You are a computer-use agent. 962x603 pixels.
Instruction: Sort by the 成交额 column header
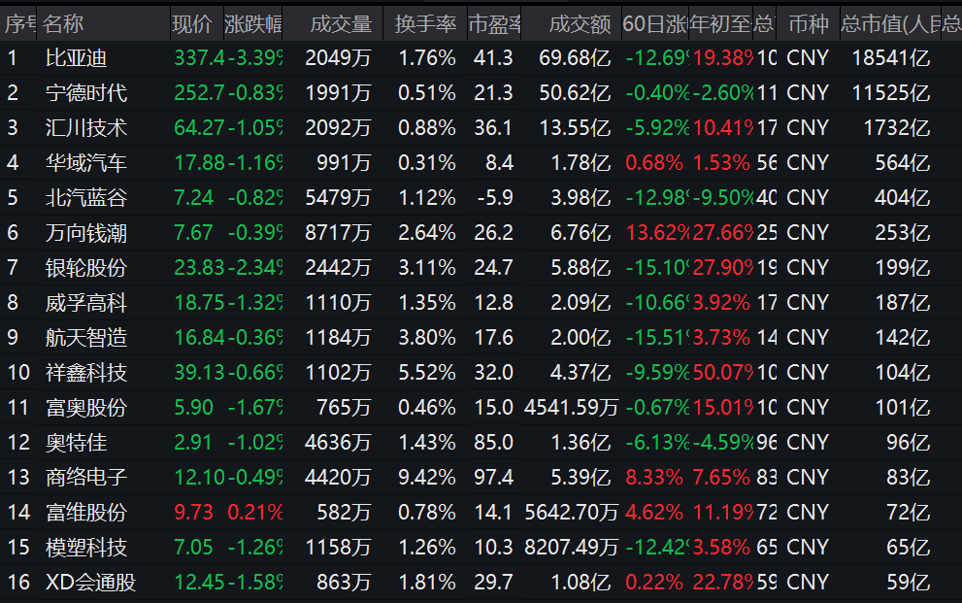[580, 24]
